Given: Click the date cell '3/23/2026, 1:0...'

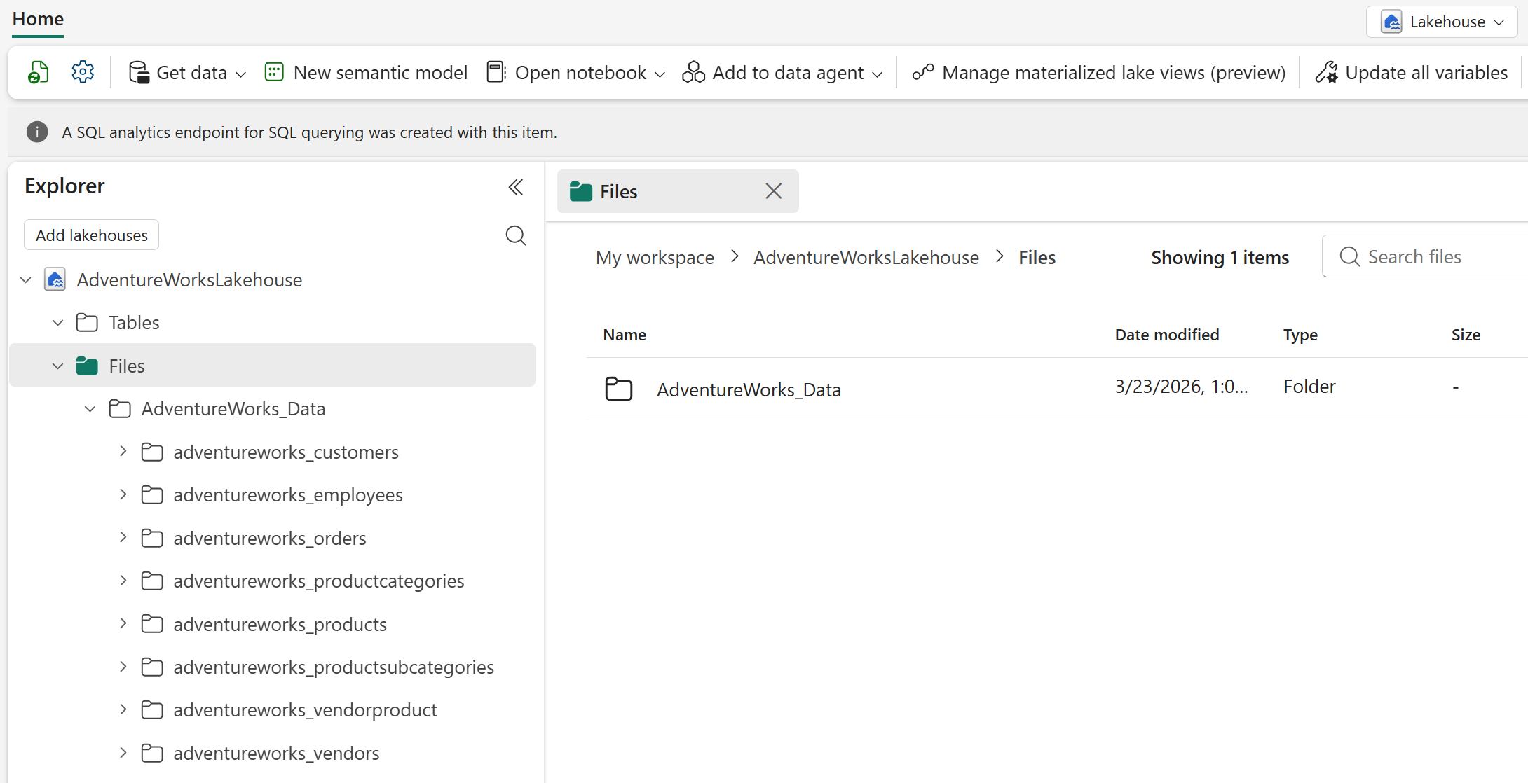Looking at the screenshot, I should click(1181, 387).
